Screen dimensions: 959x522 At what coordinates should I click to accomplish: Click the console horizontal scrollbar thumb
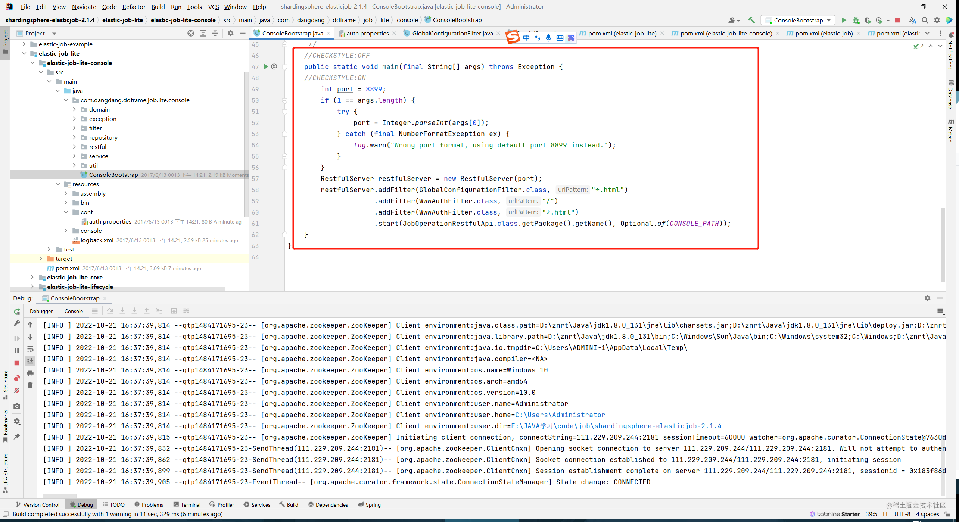pyautogui.click(x=59, y=496)
